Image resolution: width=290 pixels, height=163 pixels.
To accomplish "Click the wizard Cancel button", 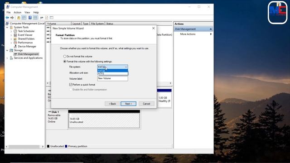I will (146, 104).
